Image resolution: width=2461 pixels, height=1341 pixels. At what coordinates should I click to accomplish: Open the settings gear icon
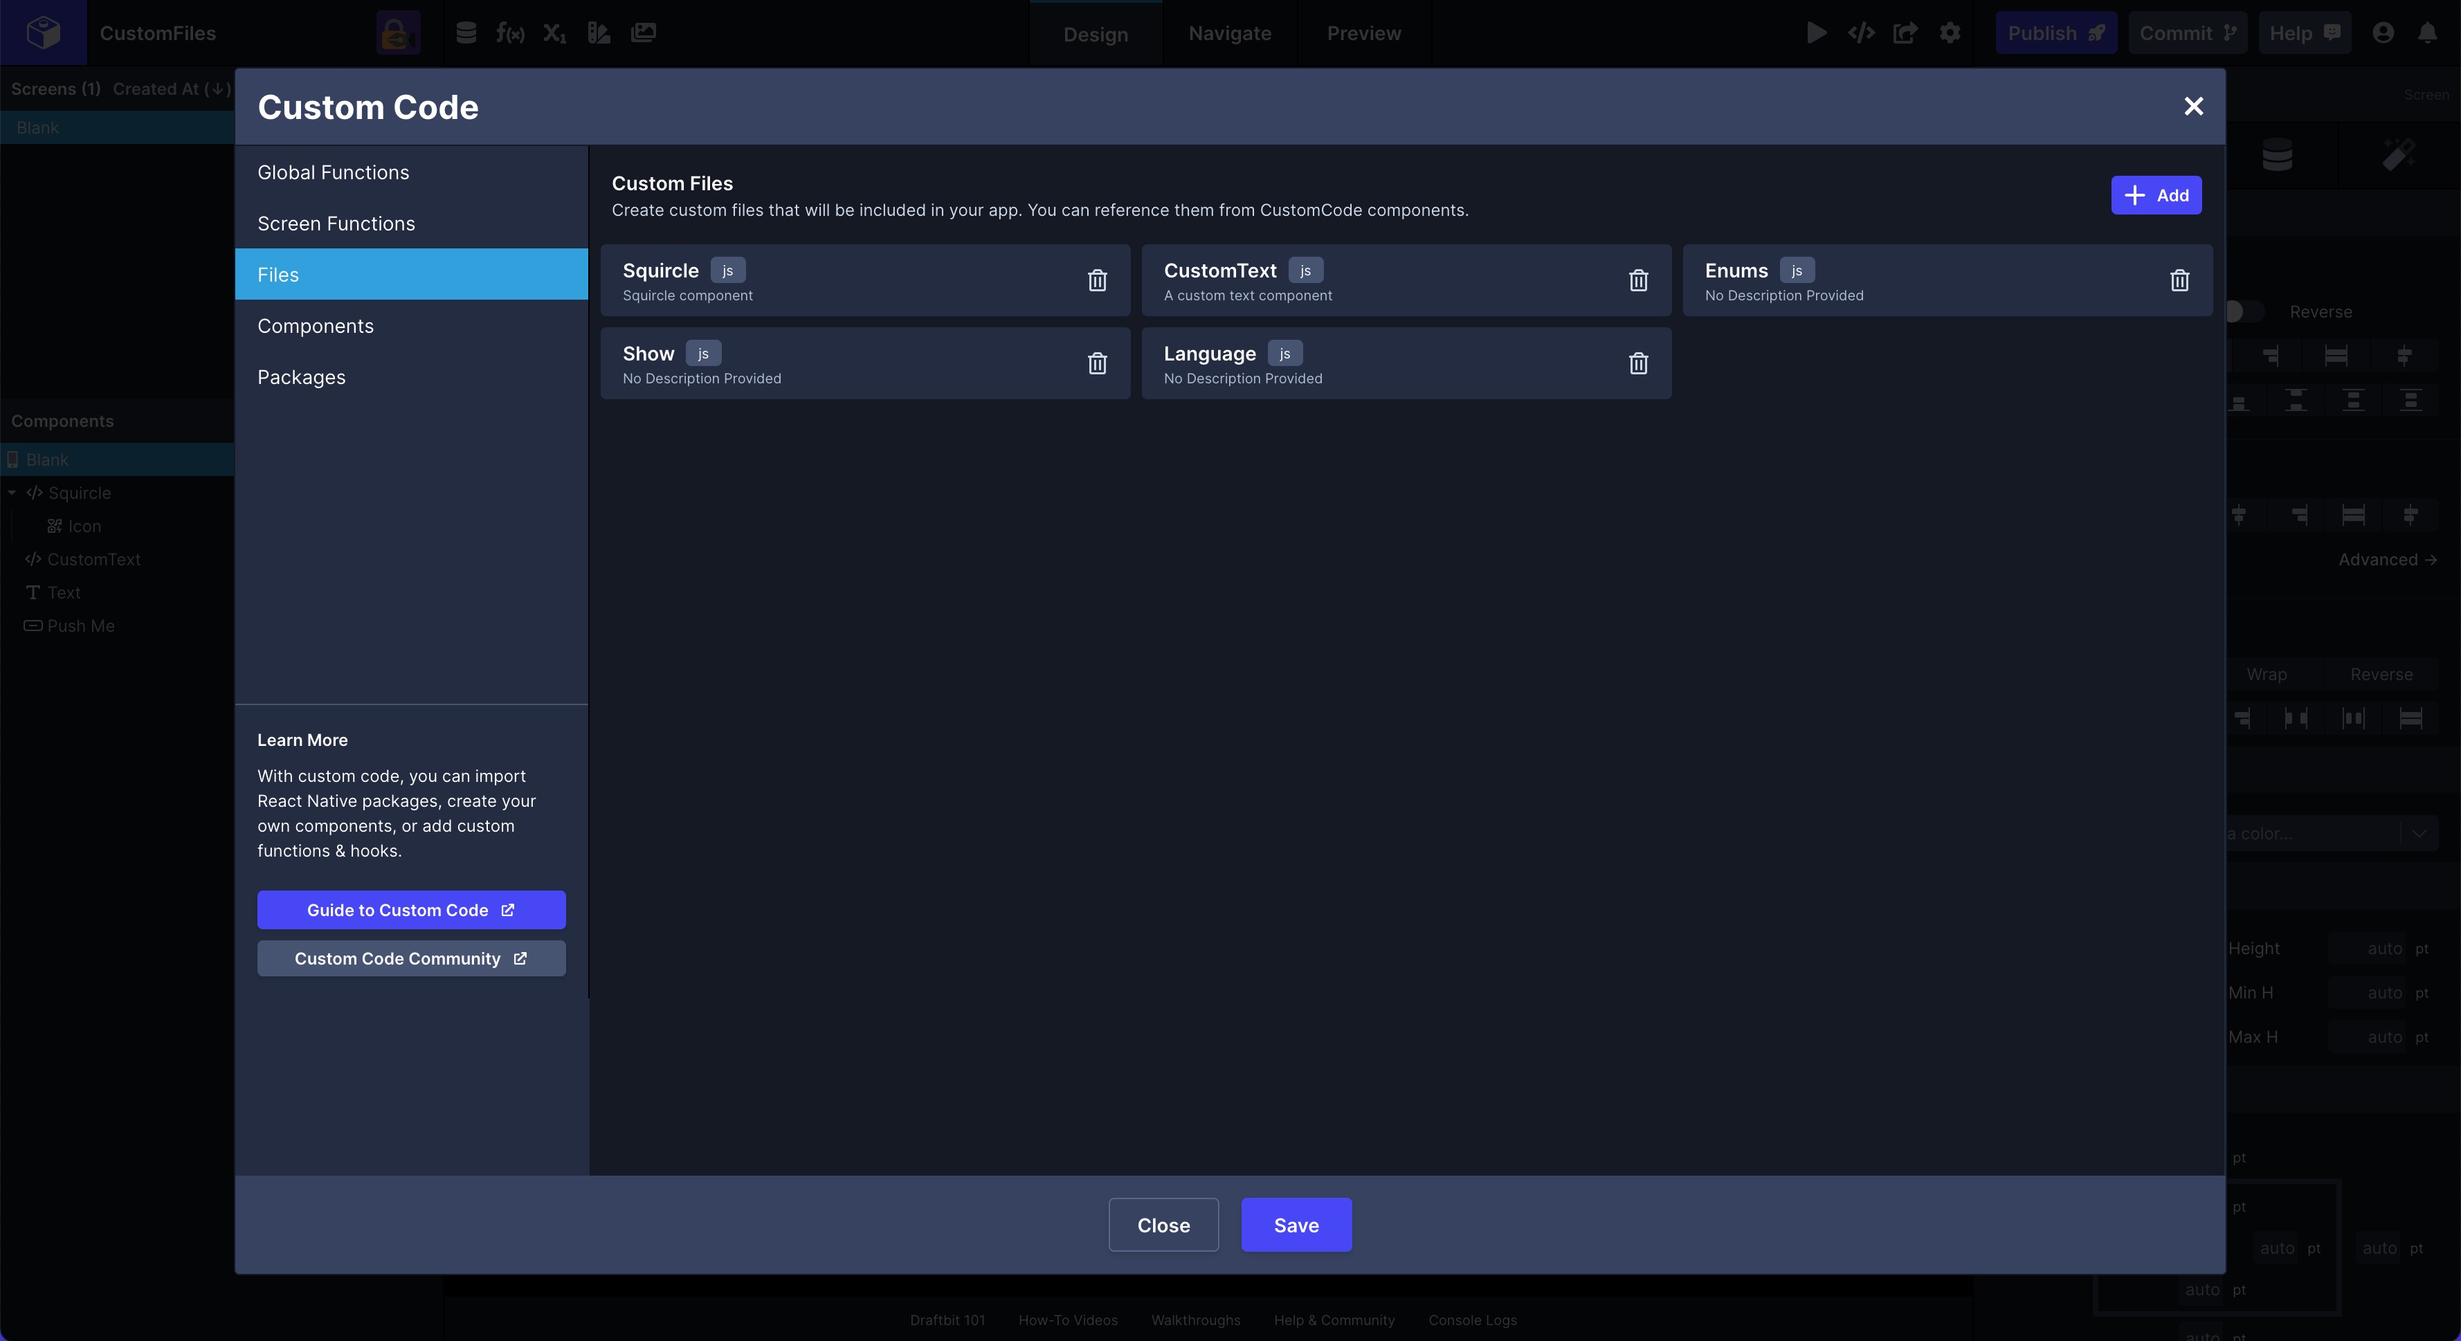(x=1950, y=33)
